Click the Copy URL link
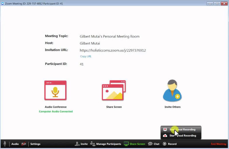This screenshot has height=149, width=229. tap(86, 56)
